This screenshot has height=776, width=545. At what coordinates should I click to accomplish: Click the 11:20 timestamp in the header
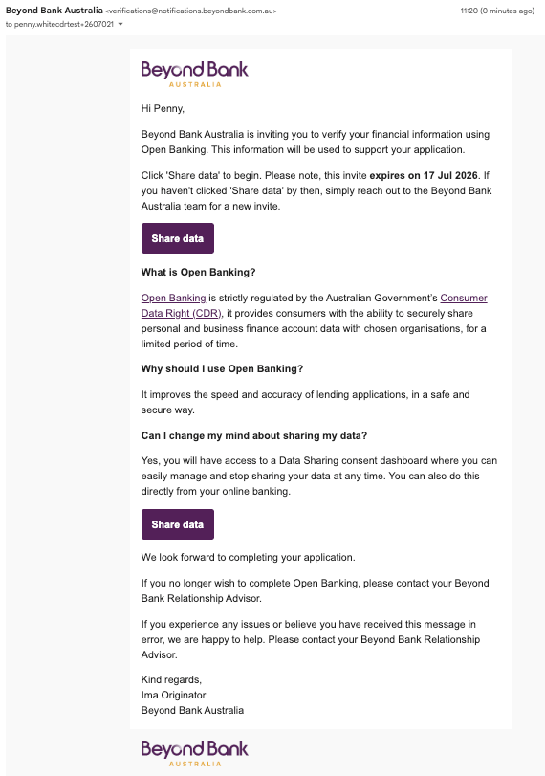coord(497,11)
